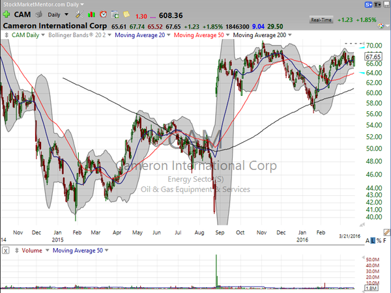Click the cyan price marker near 70.00
The image size is (391, 293).
click(362, 47)
